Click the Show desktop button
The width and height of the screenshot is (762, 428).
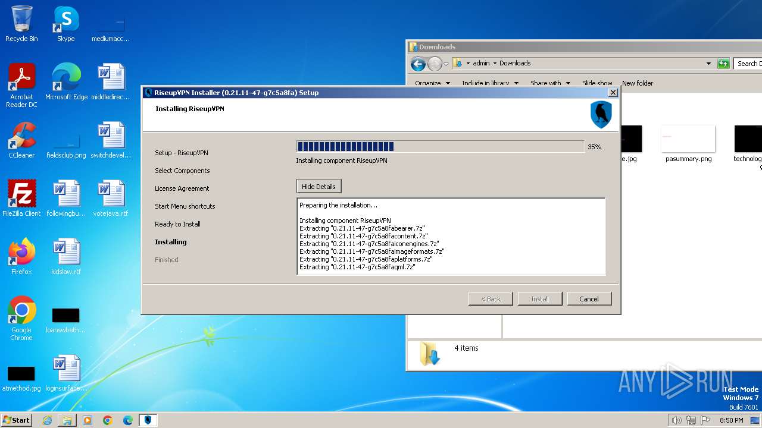[756, 420]
